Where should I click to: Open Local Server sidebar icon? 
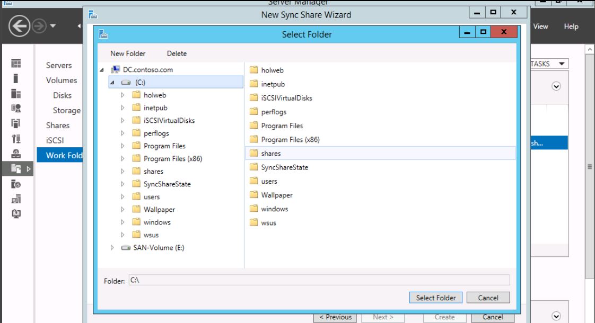coord(16,78)
